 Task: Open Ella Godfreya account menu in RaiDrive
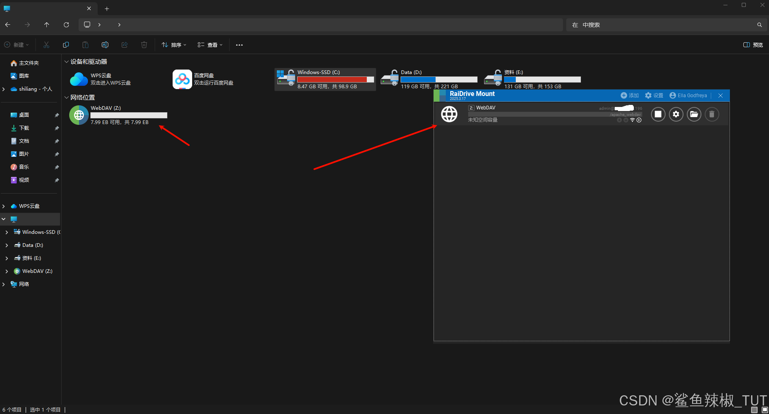pos(689,95)
